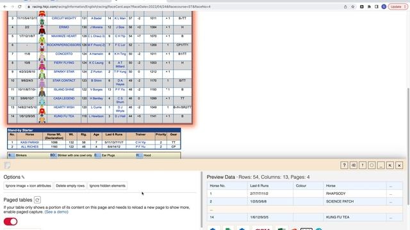Turn off the red Paged tables switch

10,222
